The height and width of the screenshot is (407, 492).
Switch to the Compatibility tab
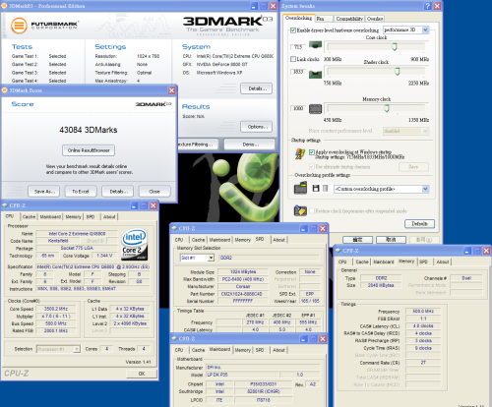pos(349,19)
